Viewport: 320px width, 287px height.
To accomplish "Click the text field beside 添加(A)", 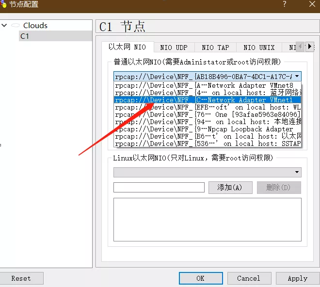I will coord(159,188).
